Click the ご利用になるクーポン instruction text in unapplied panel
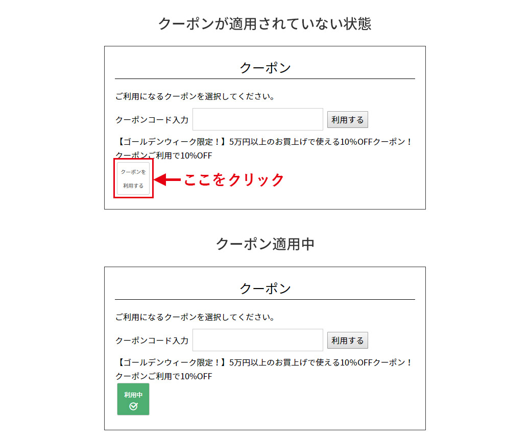This screenshot has height=443, width=530. pos(195,96)
